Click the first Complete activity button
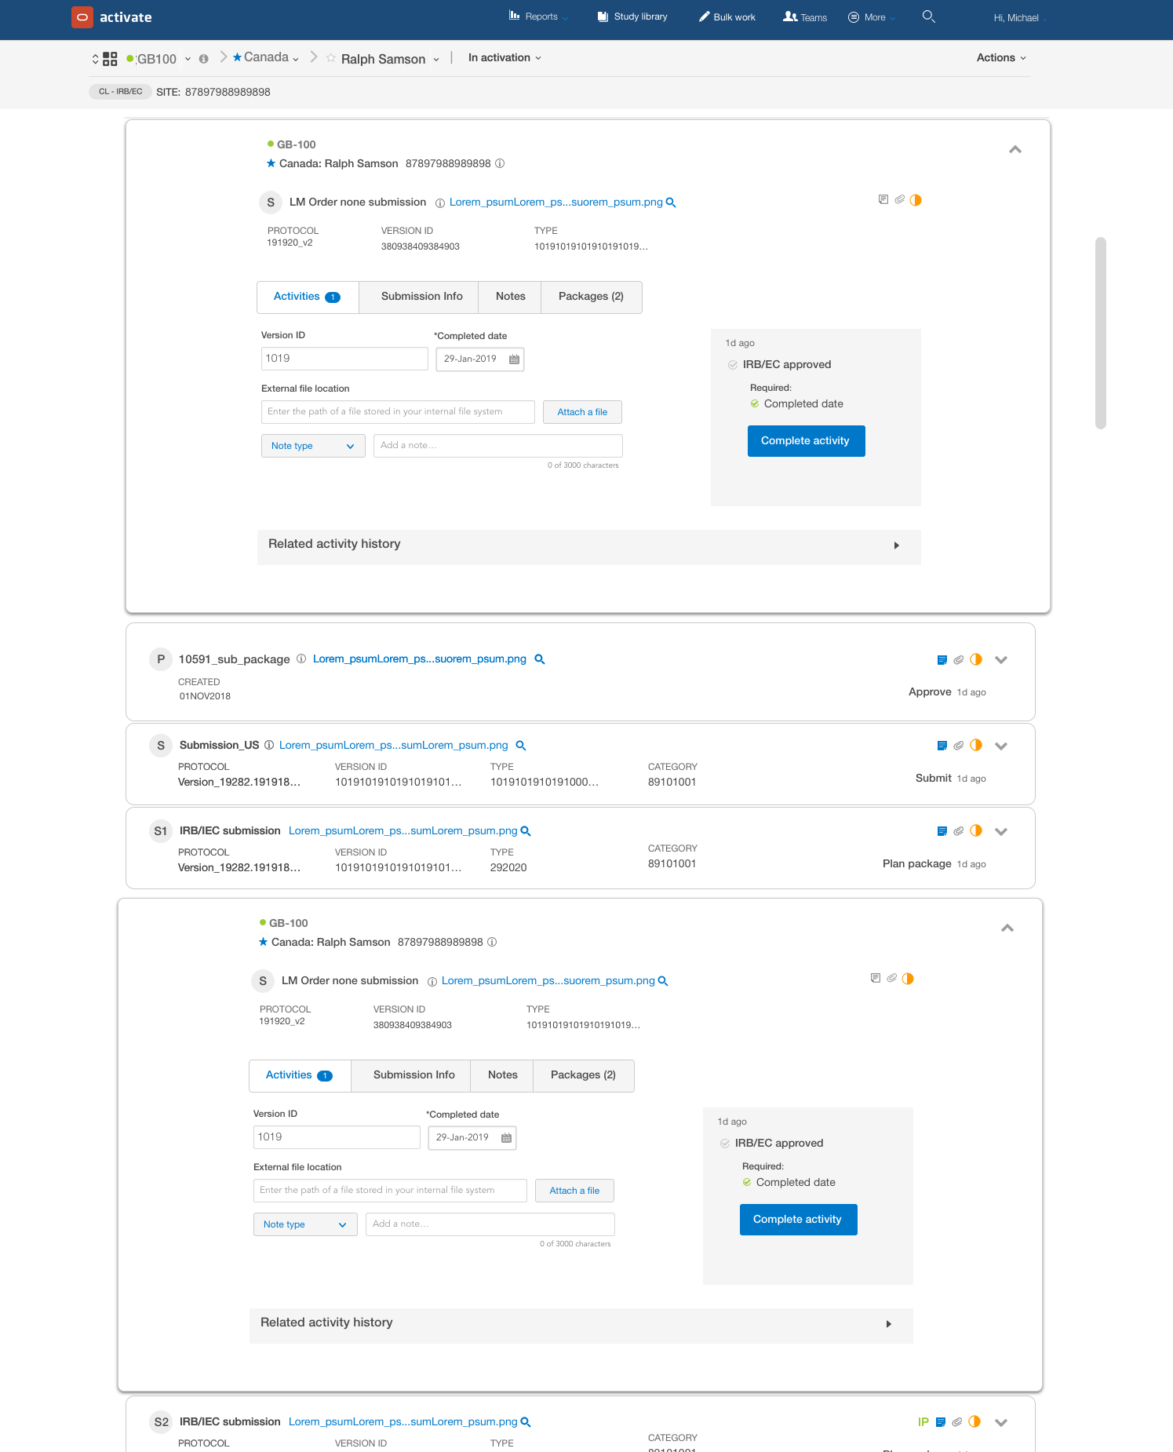 click(x=806, y=441)
